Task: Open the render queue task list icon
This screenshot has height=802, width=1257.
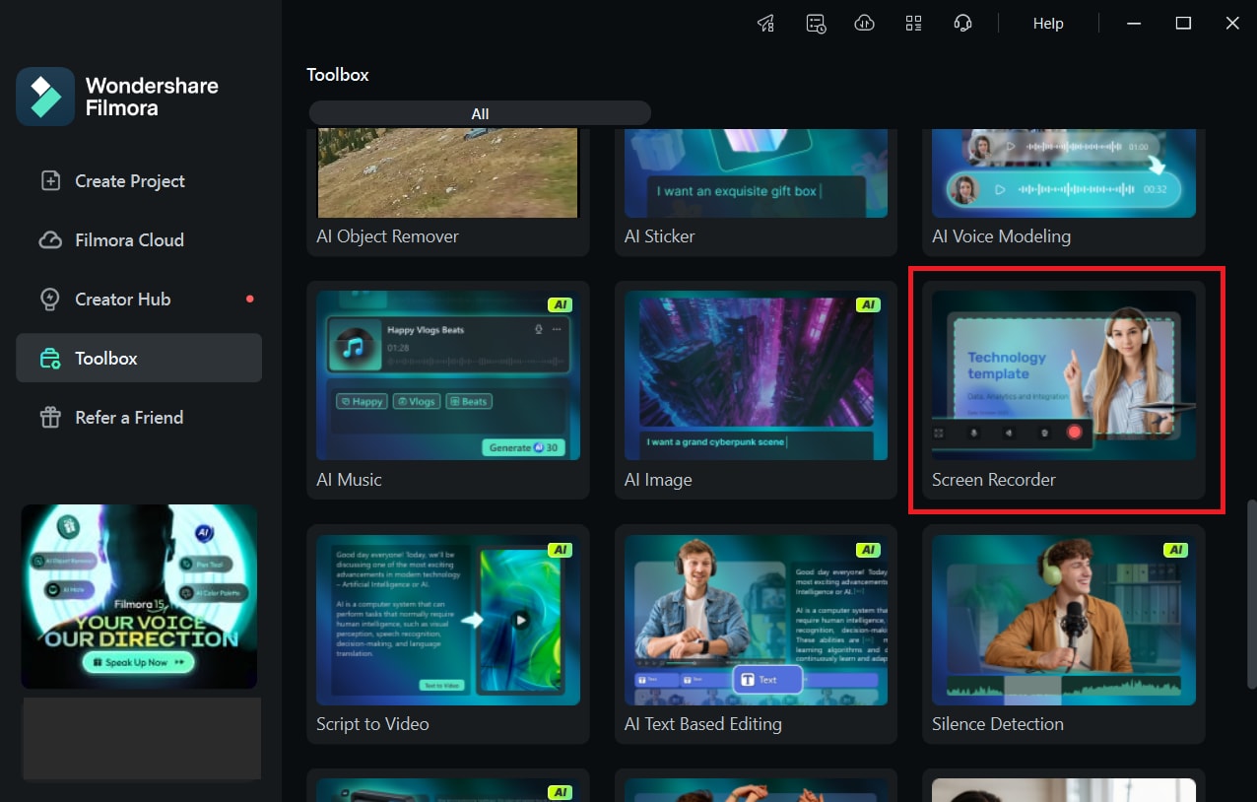Action: click(816, 23)
